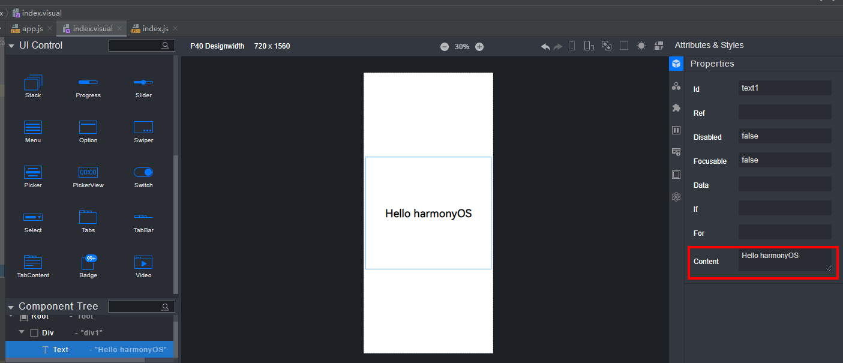Screen dimensions: 843x363
Task: Zoom in the canvas with plus
Action: click(x=479, y=47)
